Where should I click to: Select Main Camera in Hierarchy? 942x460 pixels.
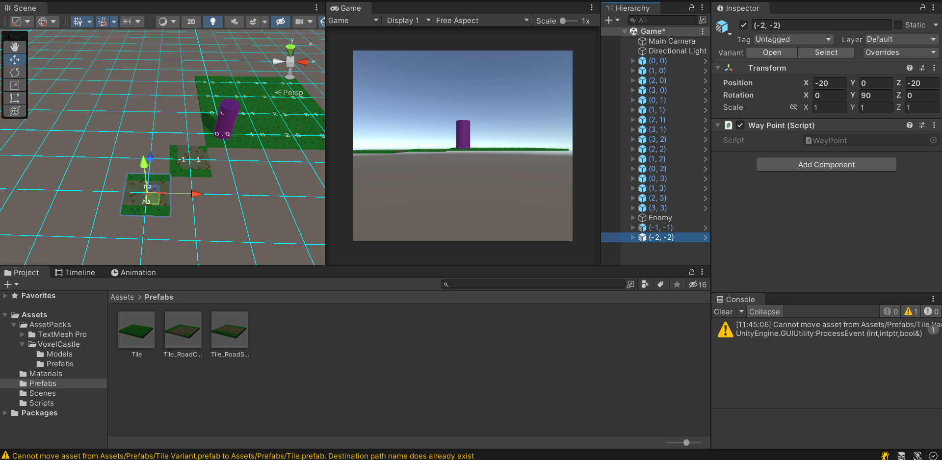(672, 41)
